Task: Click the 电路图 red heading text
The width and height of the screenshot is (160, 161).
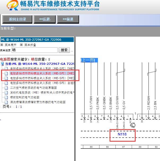Action: tap(5, 59)
